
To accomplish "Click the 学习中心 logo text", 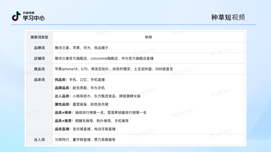I will [x=34, y=18].
